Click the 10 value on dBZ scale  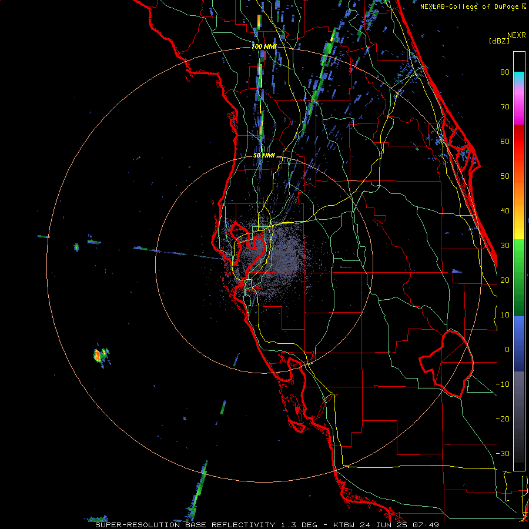(505, 315)
